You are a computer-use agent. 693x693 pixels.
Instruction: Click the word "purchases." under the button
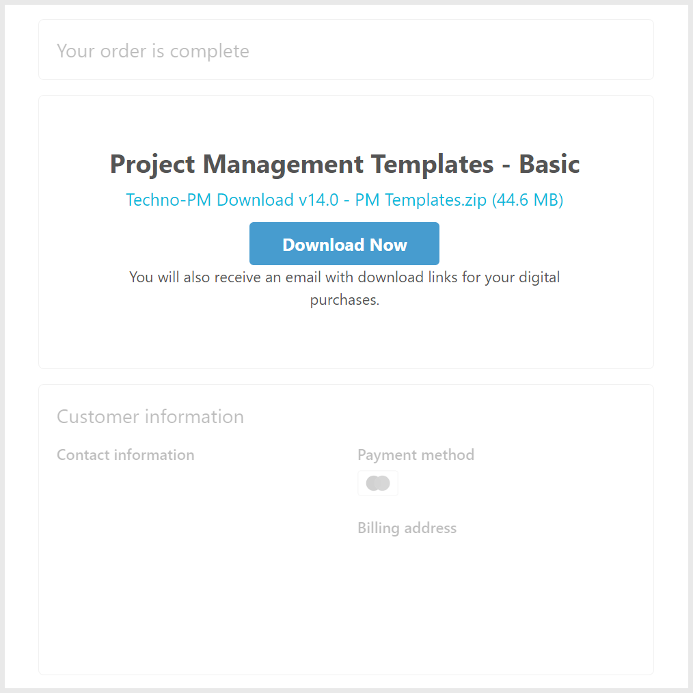coord(344,299)
